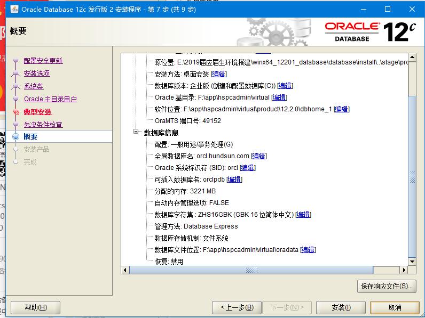
Task: Click the 典型安装 error step icon
Action: pos(16,112)
